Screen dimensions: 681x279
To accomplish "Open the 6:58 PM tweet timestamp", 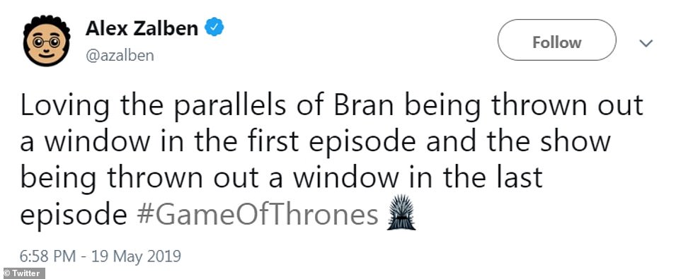I will point(48,257).
